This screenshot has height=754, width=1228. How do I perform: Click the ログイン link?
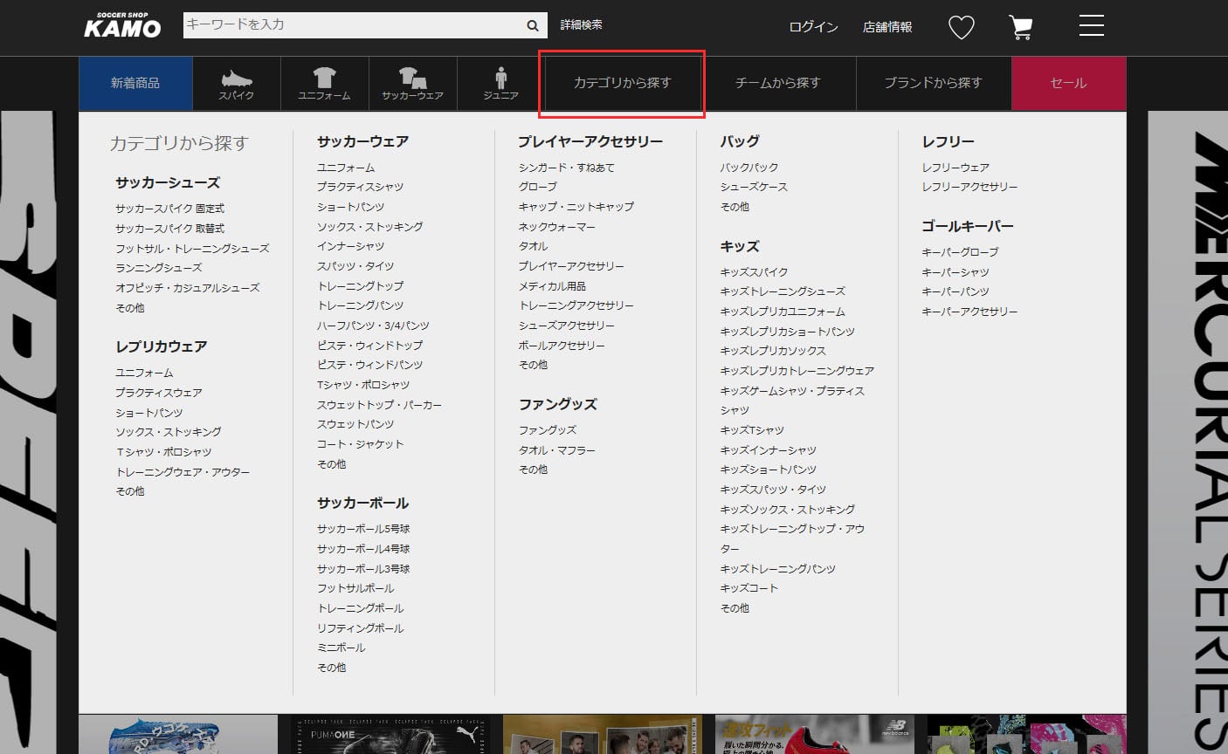(813, 27)
